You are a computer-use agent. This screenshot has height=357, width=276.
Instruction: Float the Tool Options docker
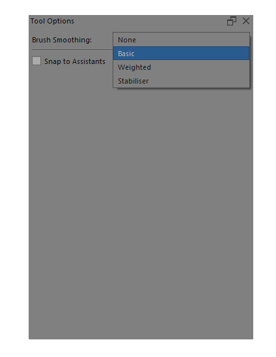click(x=232, y=21)
